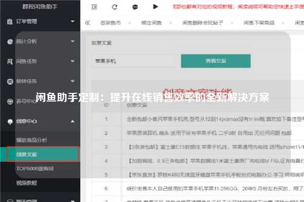Select table row with ID 6
This screenshot has height=202, width=304.
(198, 188)
